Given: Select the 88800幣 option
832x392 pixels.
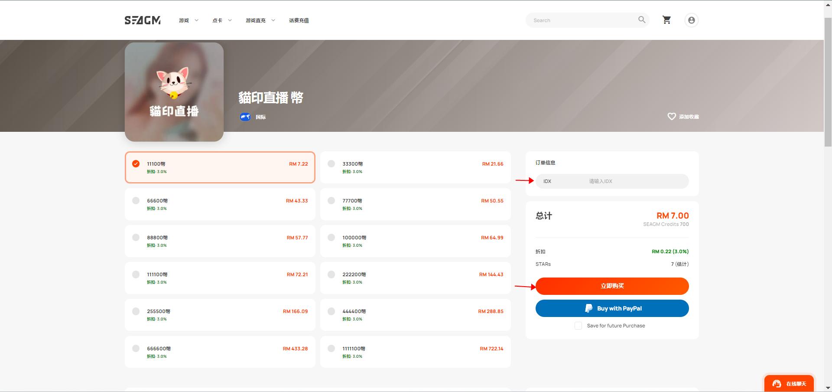Looking at the screenshot, I should pos(220,241).
